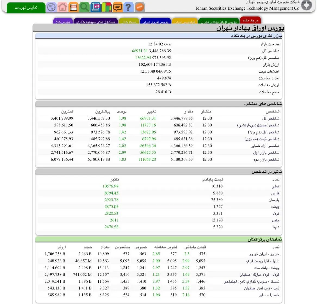
Task: Select the در یک نگاه tab
Action: 250,20
